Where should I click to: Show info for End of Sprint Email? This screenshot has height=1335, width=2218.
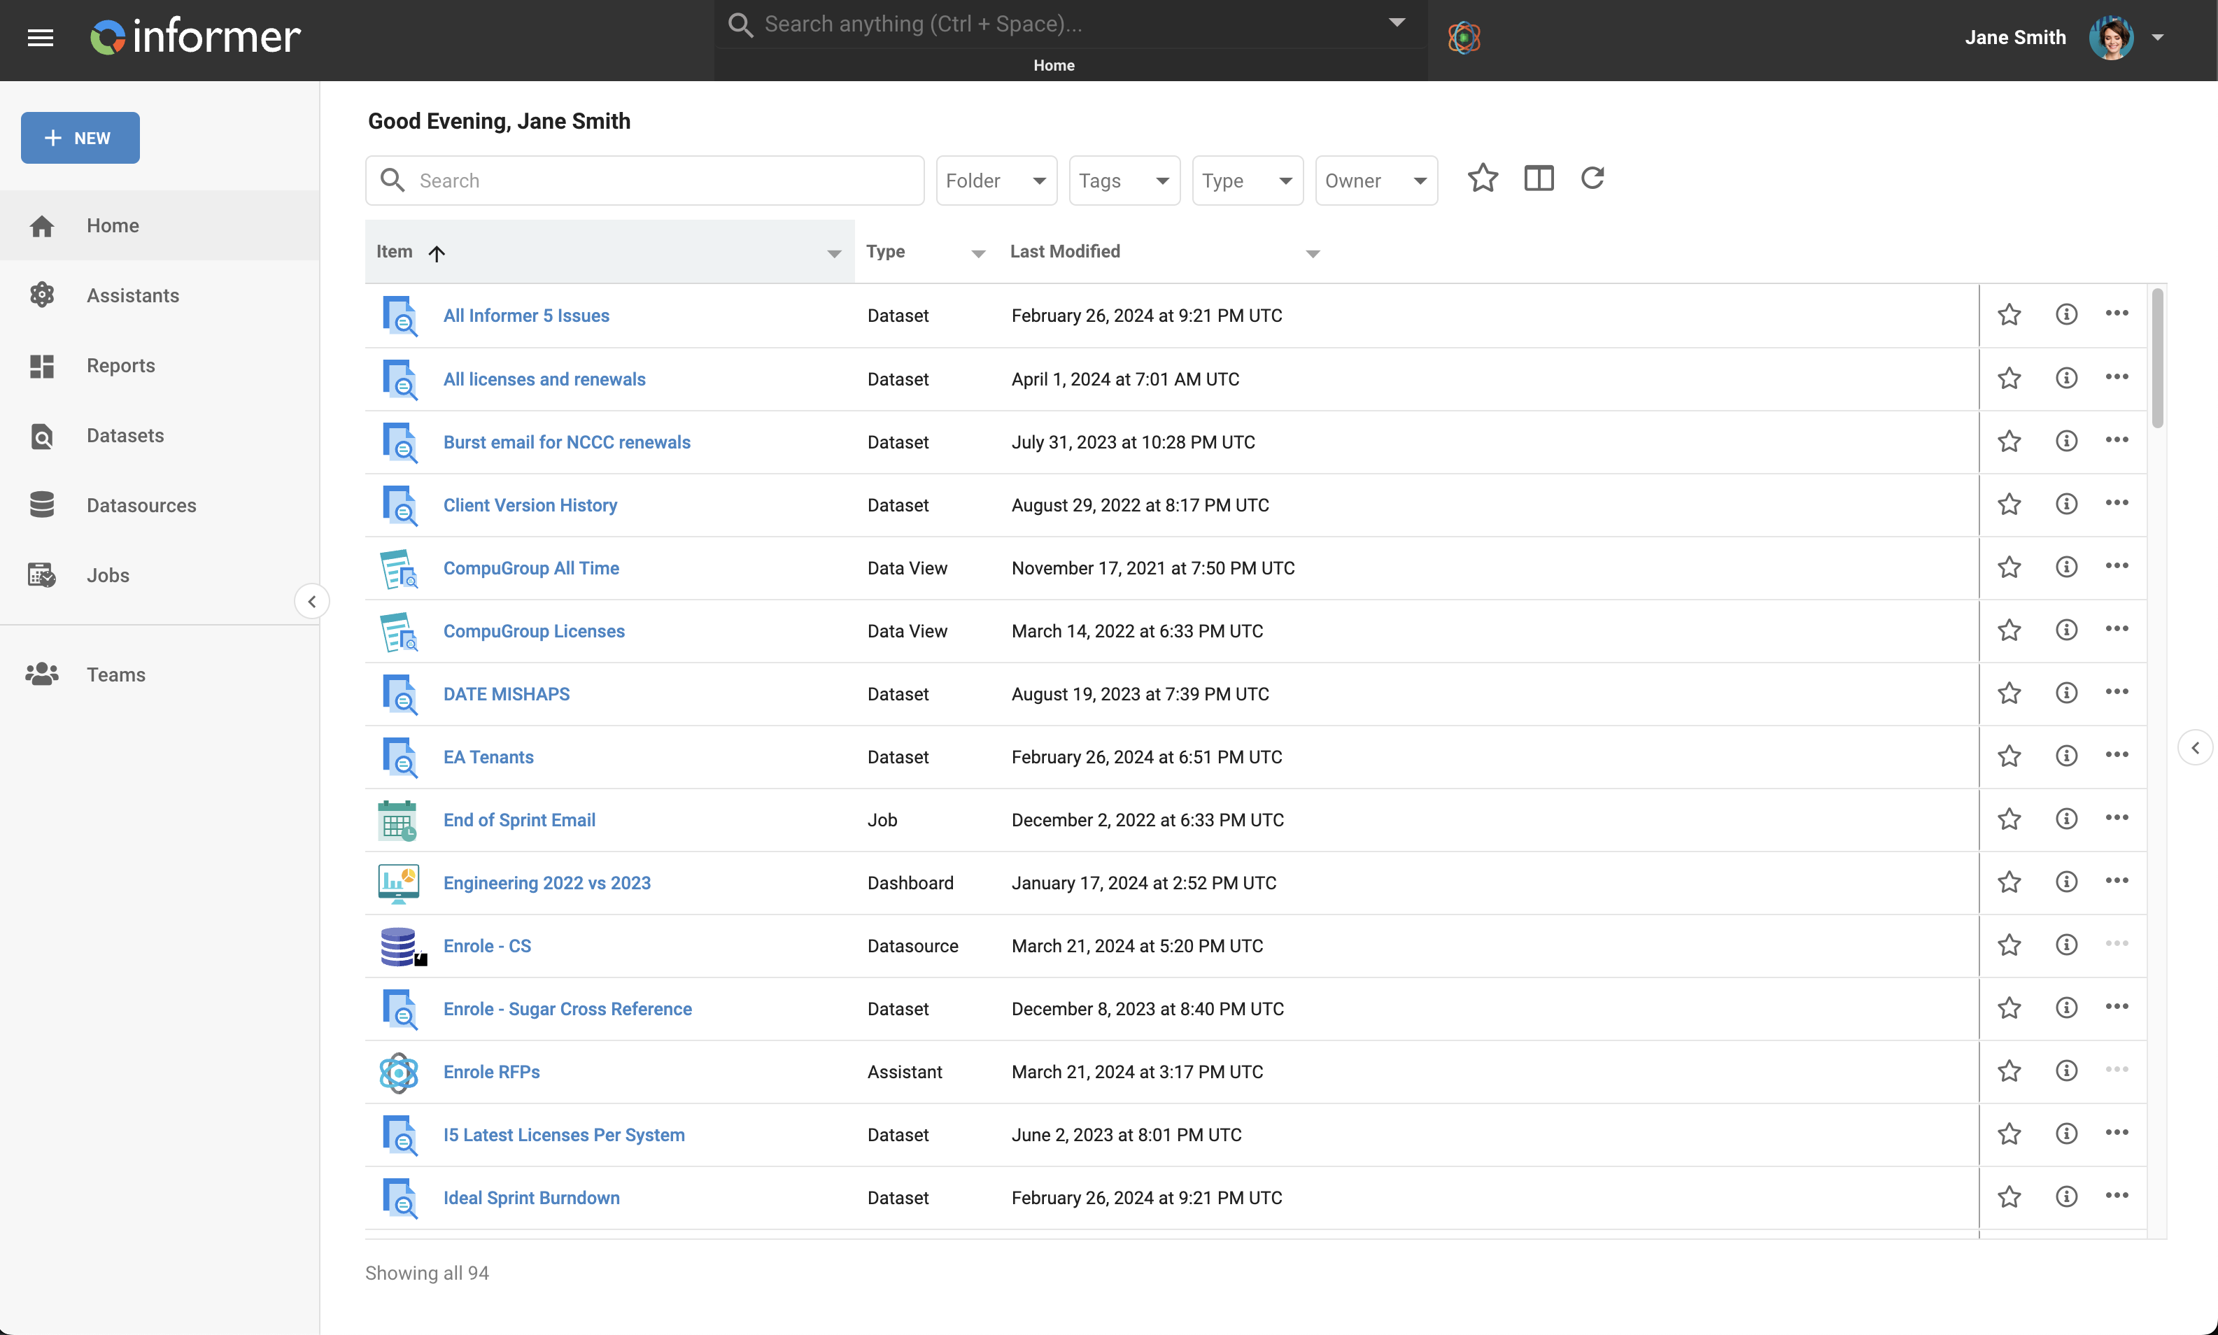click(2066, 819)
